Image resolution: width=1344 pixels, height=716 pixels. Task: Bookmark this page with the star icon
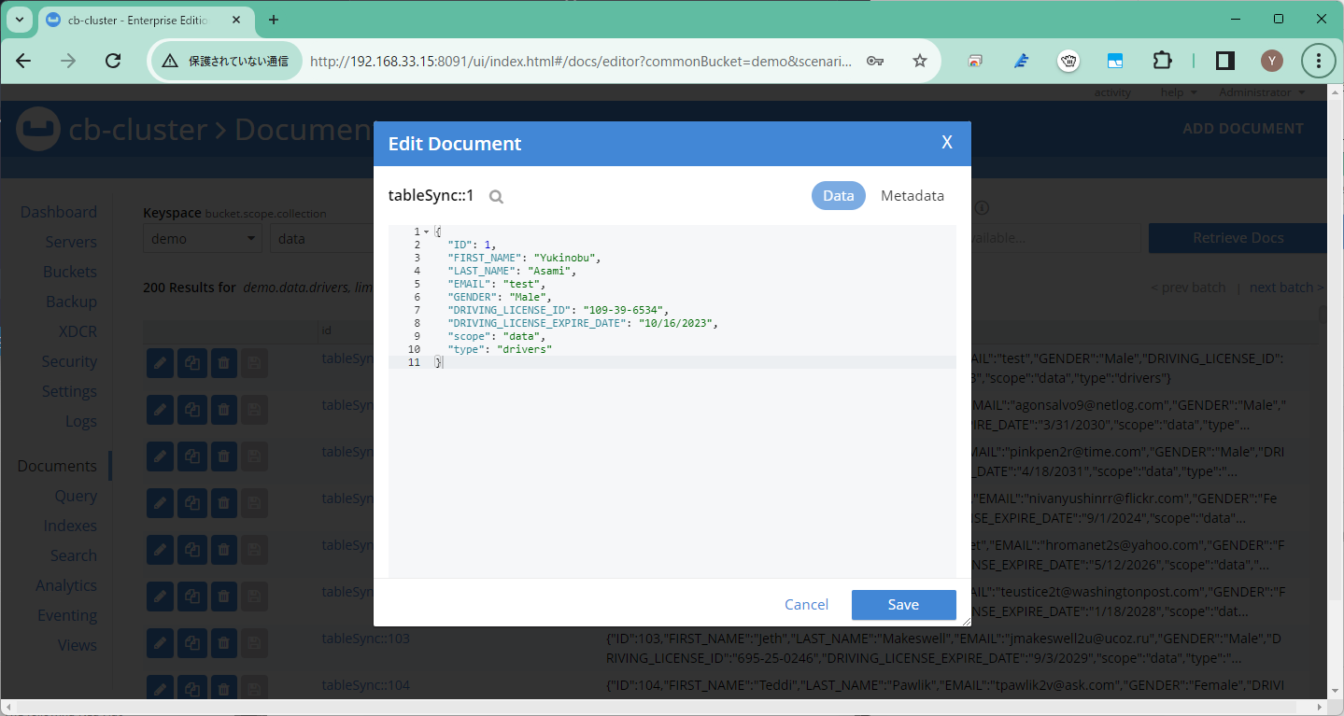point(919,61)
